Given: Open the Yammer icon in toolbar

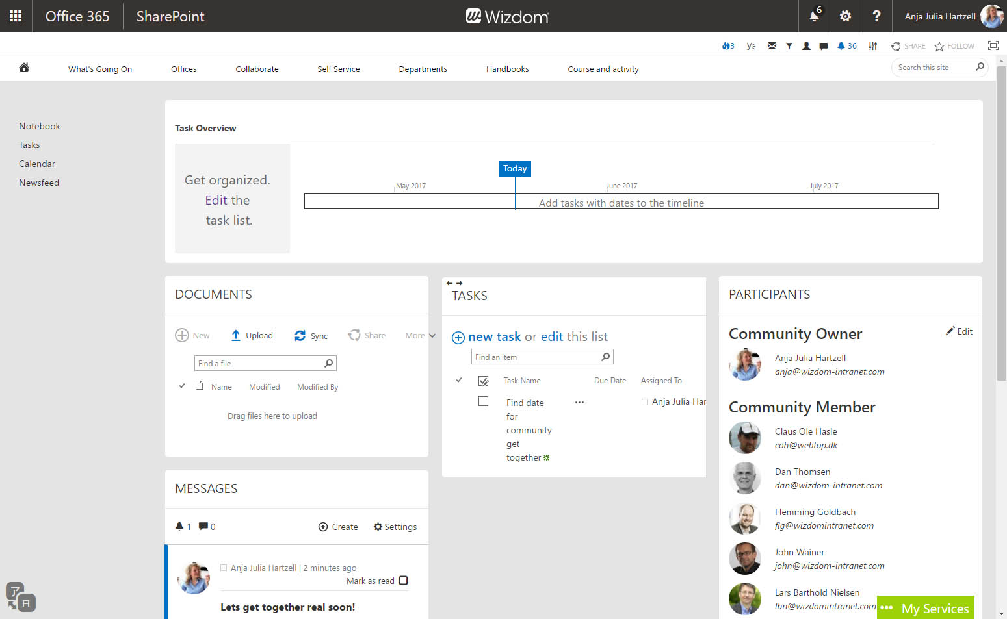Looking at the screenshot, I should click(751, 46).
